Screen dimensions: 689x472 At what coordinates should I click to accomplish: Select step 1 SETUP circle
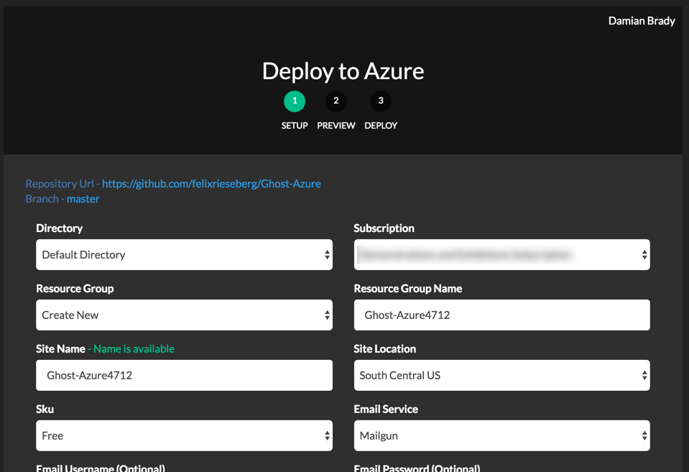[295, 101]
